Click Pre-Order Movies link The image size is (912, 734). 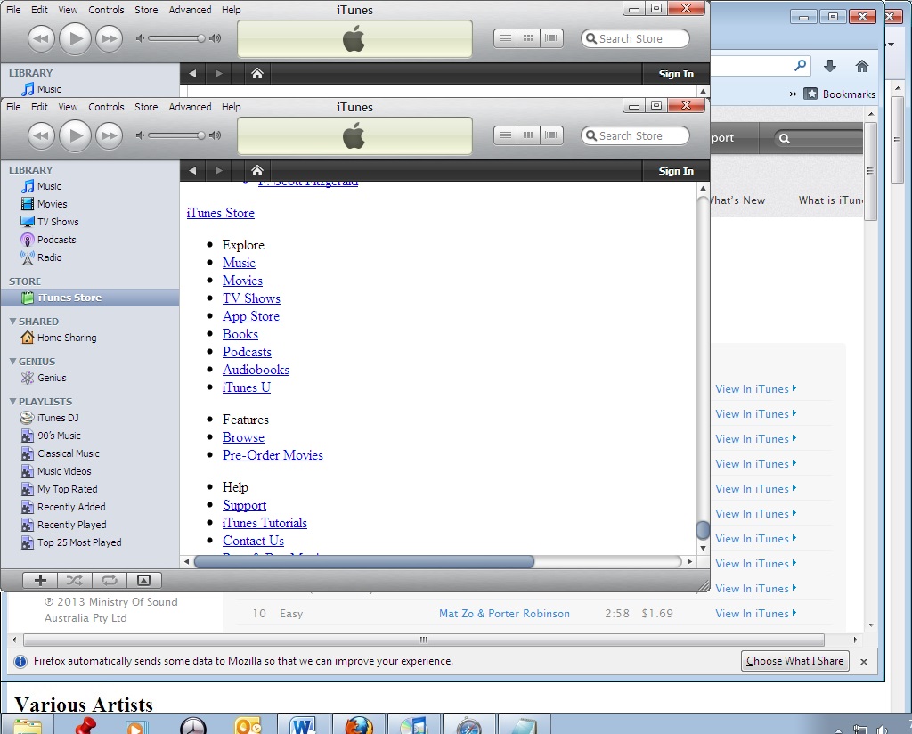click(x=273, y=455)
